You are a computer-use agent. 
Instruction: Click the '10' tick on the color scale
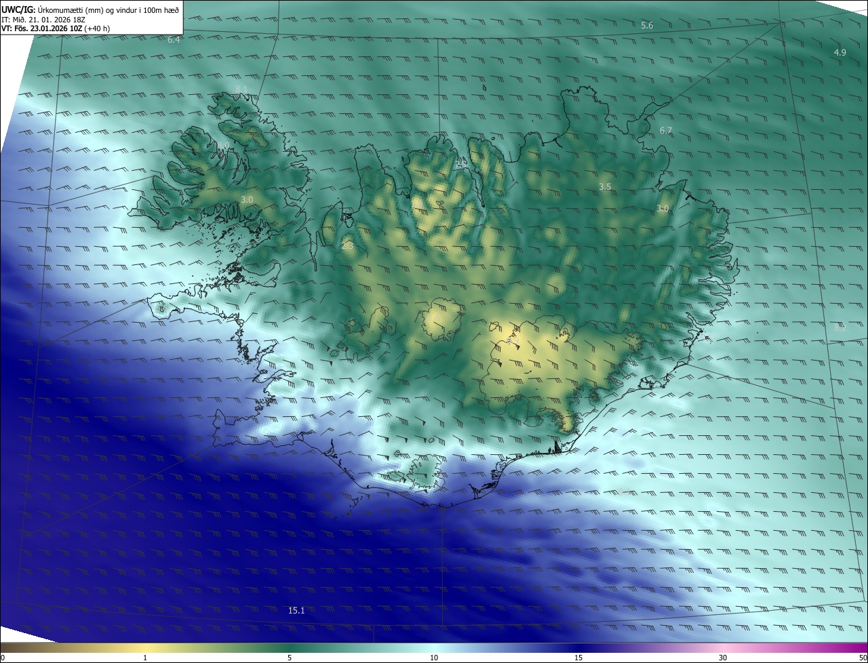434,658
